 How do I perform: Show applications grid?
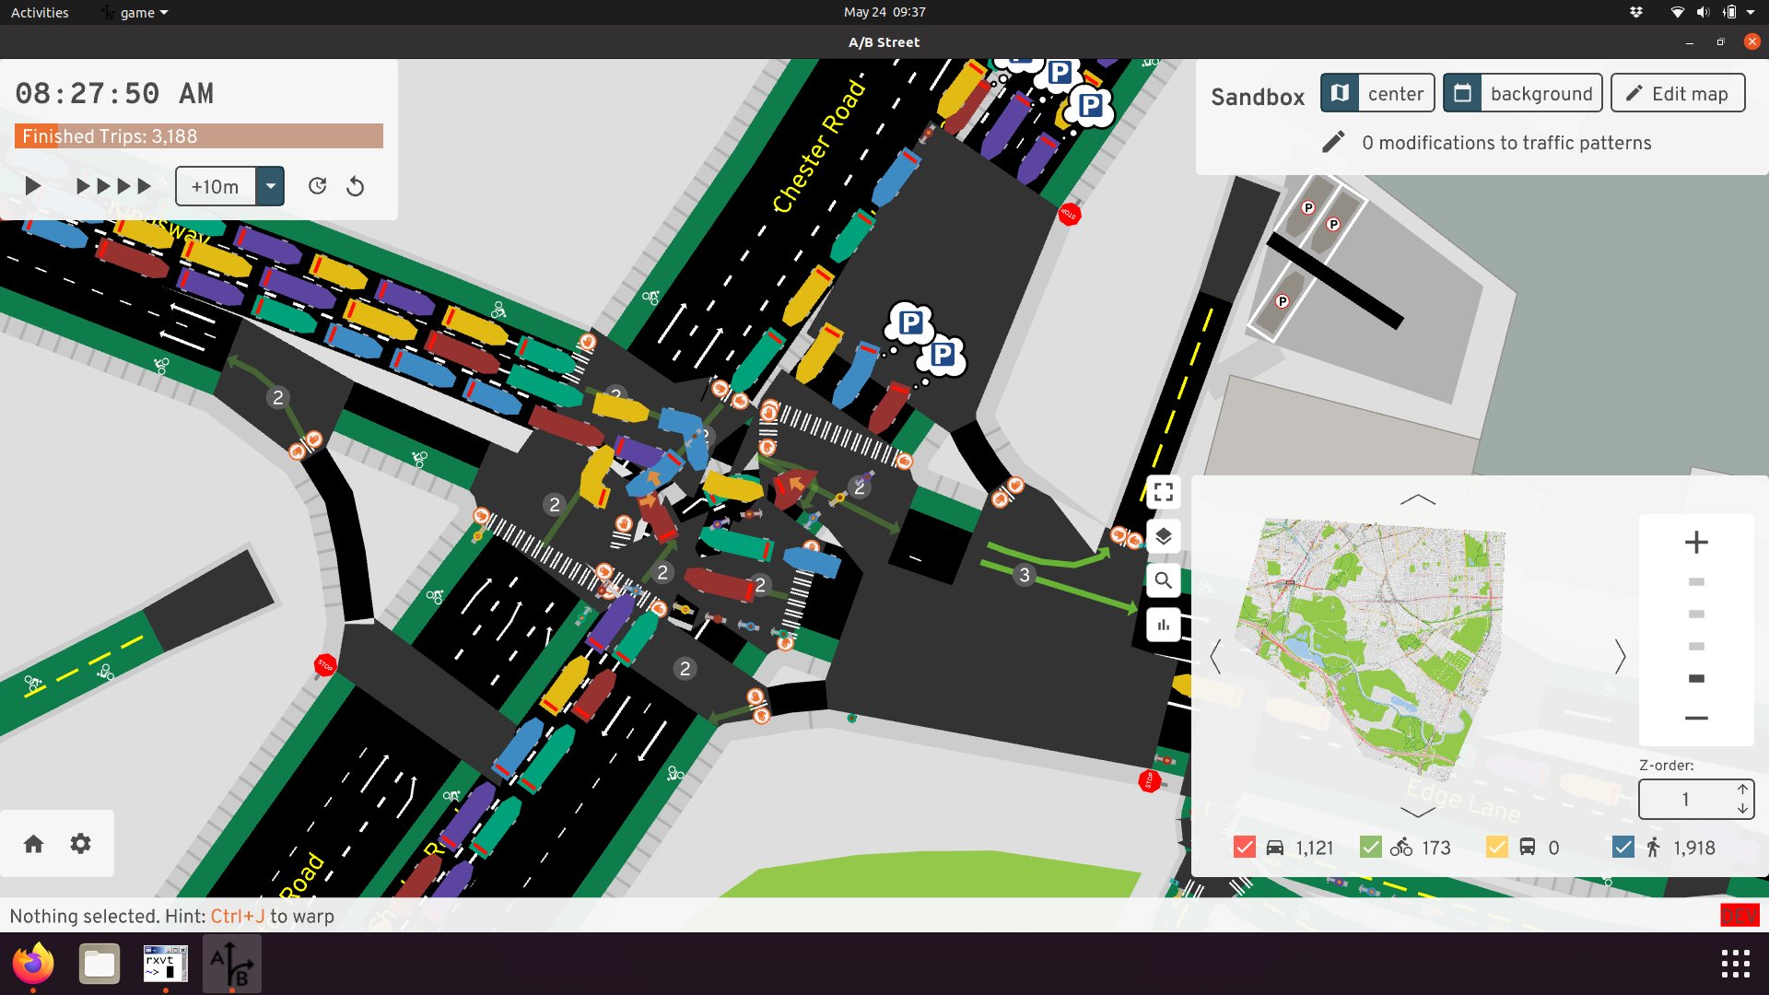click(1736, 964)
